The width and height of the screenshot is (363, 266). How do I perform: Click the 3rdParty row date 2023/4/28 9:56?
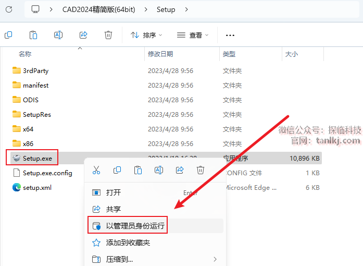pos(171,71)
